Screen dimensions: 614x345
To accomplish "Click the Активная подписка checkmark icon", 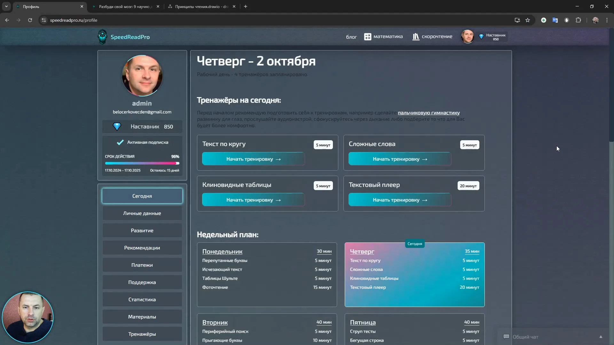I will click(x=120, y=142).
